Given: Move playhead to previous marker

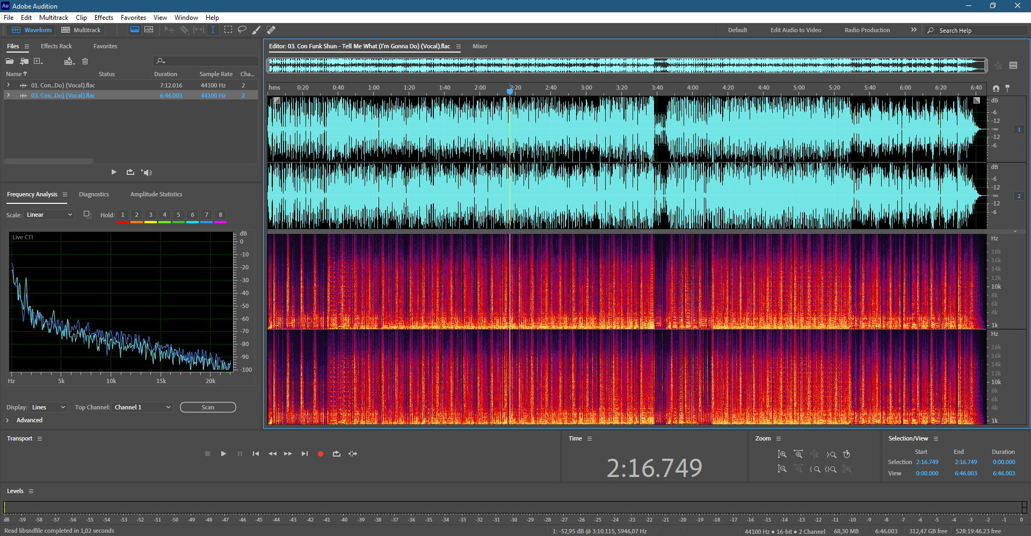Looking at the screenshot, I should tap(256, 454).
